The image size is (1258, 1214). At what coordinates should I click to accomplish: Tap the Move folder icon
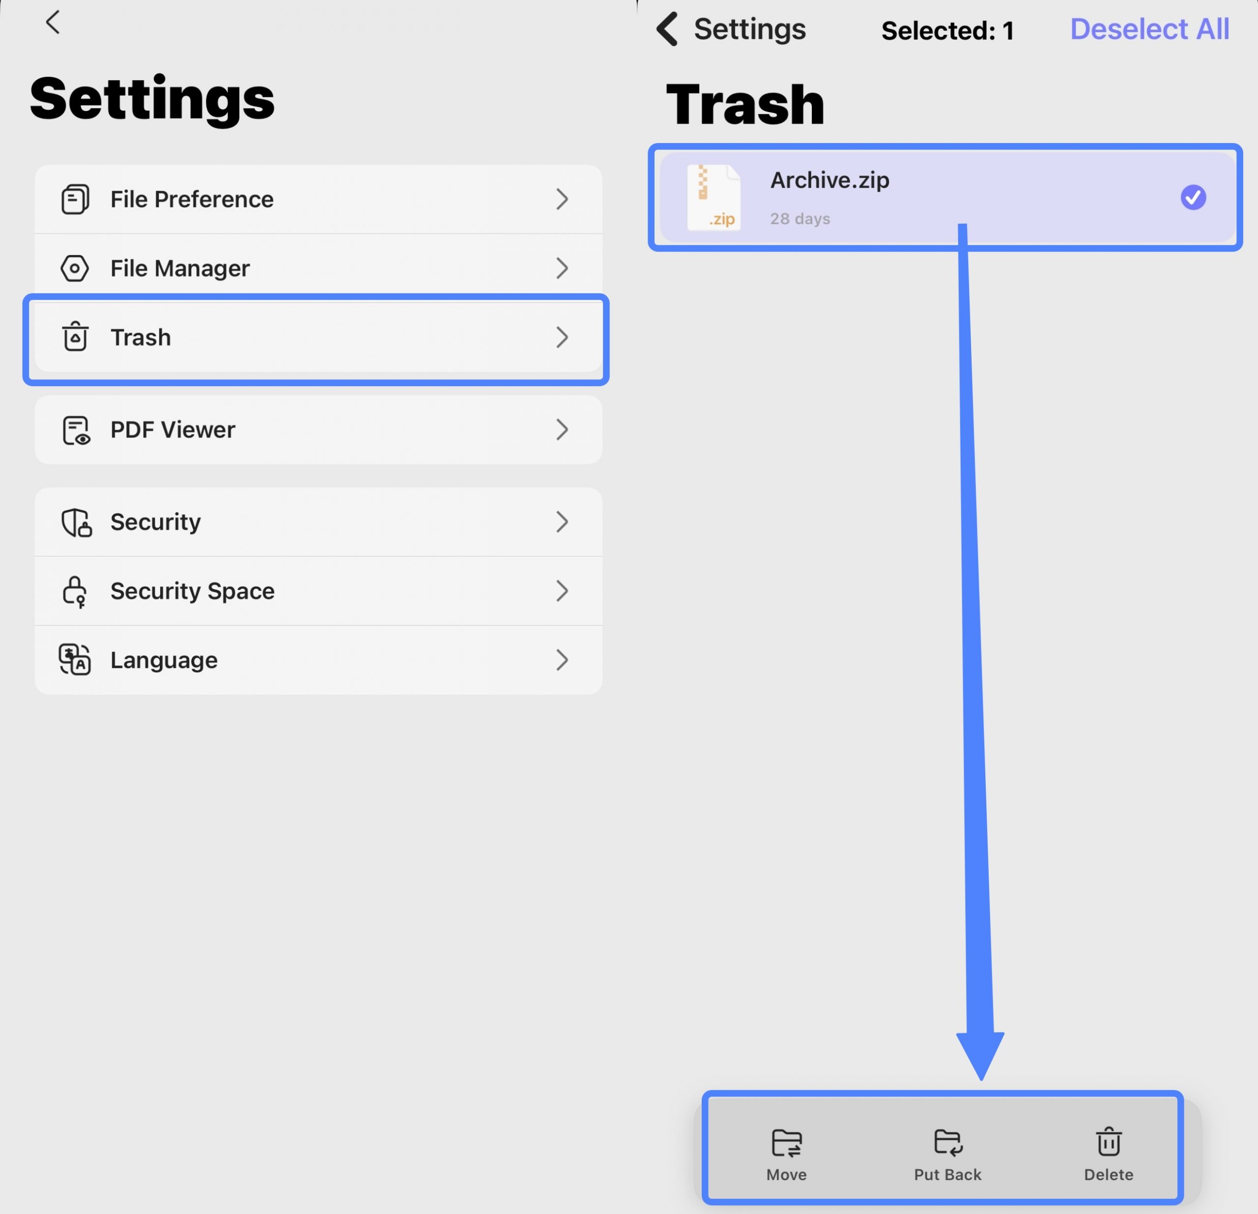786,1143
